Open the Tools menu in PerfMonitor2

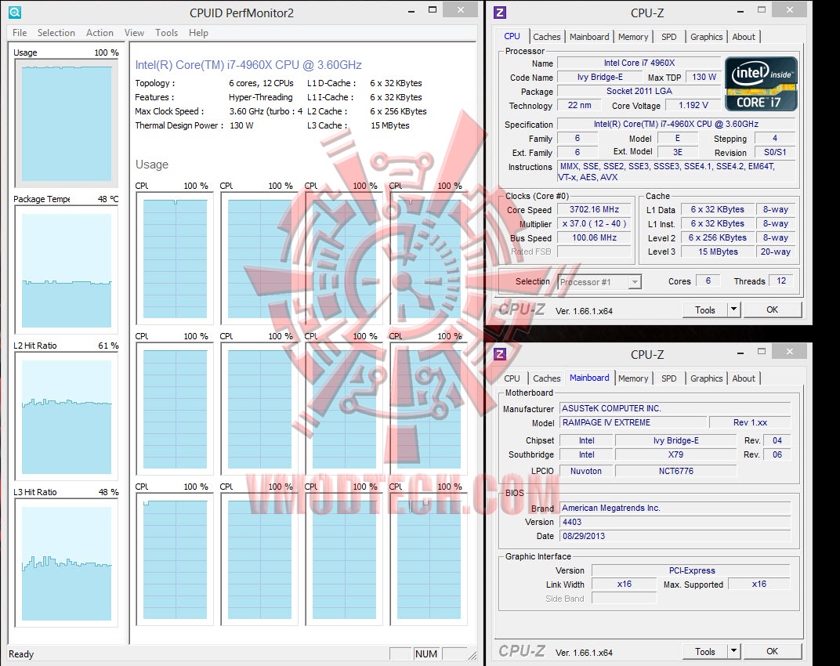click(167, 33)
